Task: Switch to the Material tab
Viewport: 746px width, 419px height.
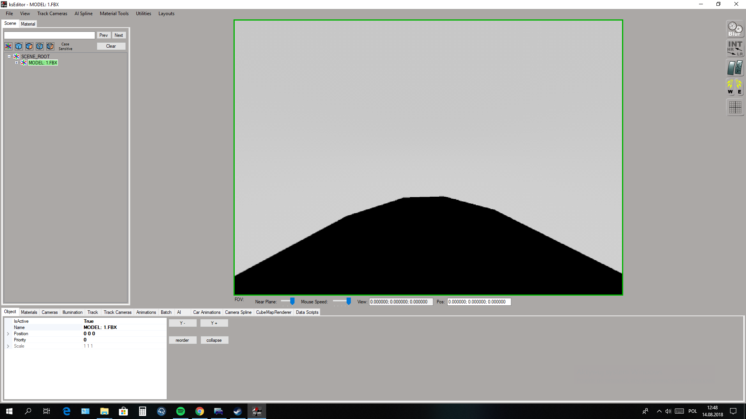Action: (28, 24)
